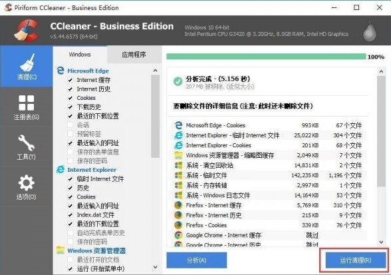Uncheck 运行 (开始菜单中) checkbox
Screen dimensions: 391x275
point(70,269)
